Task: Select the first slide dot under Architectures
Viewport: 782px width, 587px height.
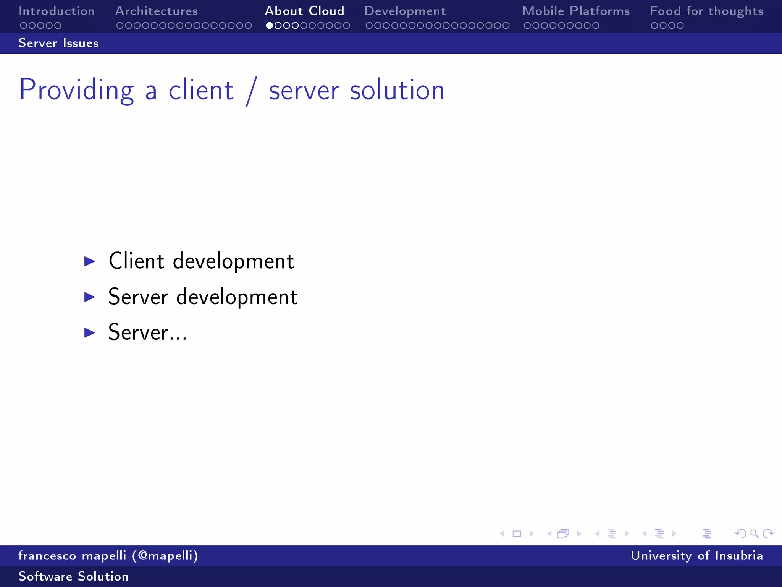Action: 120,26
